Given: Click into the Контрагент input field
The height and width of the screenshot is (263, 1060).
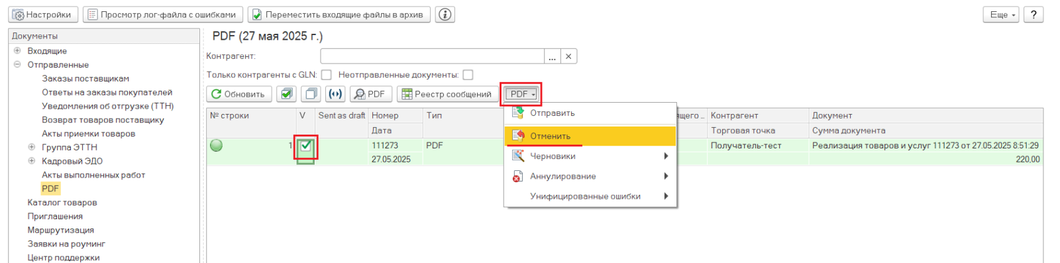Looking at the screenshot, I should click(432, 56).
